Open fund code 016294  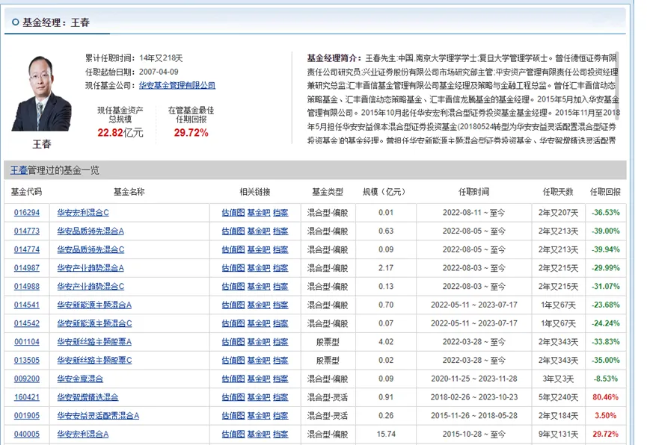27,213
